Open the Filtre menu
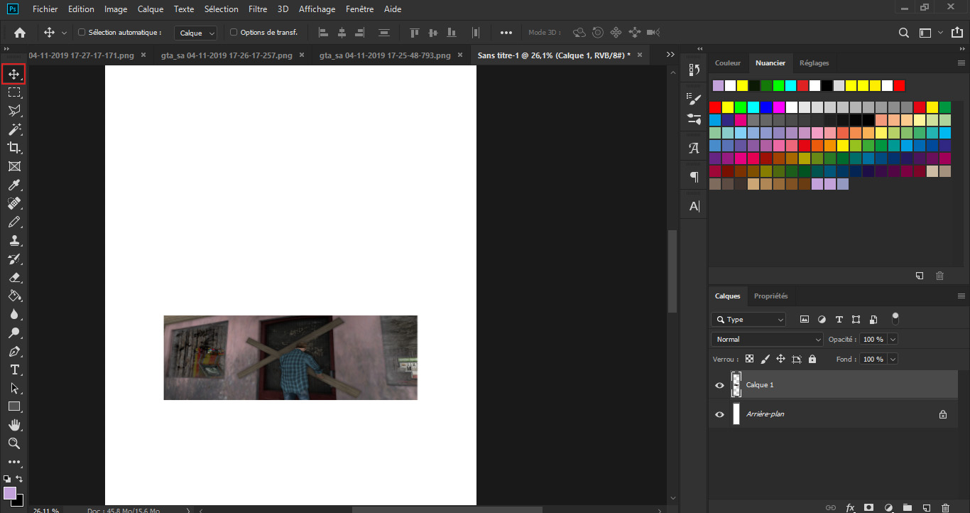The image size is (970, 513). [x=258, y=9]
